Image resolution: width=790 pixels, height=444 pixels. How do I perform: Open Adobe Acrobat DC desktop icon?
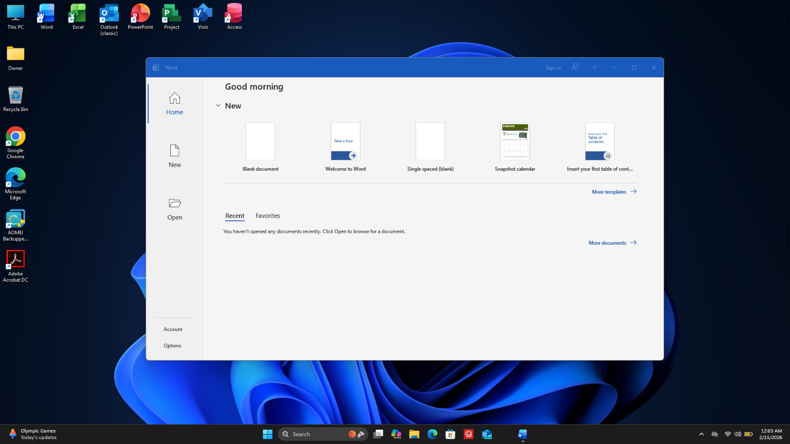15,266
